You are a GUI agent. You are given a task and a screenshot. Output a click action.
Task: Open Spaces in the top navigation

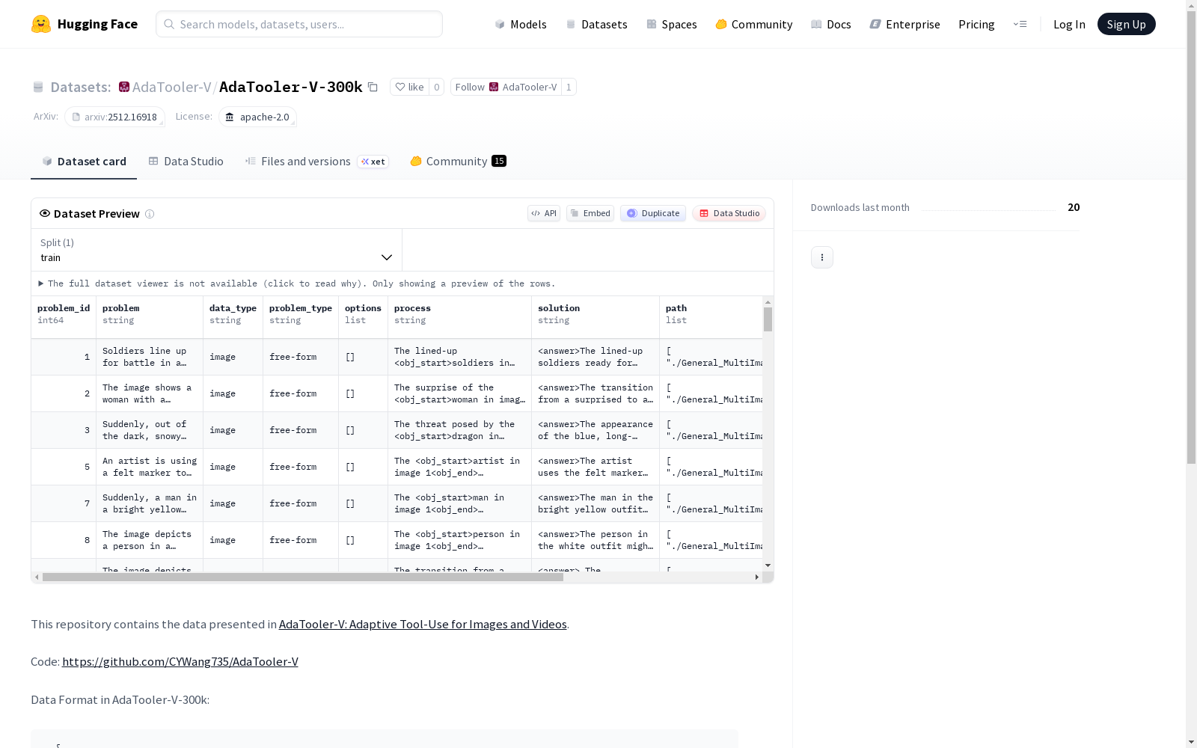(672, 24)
